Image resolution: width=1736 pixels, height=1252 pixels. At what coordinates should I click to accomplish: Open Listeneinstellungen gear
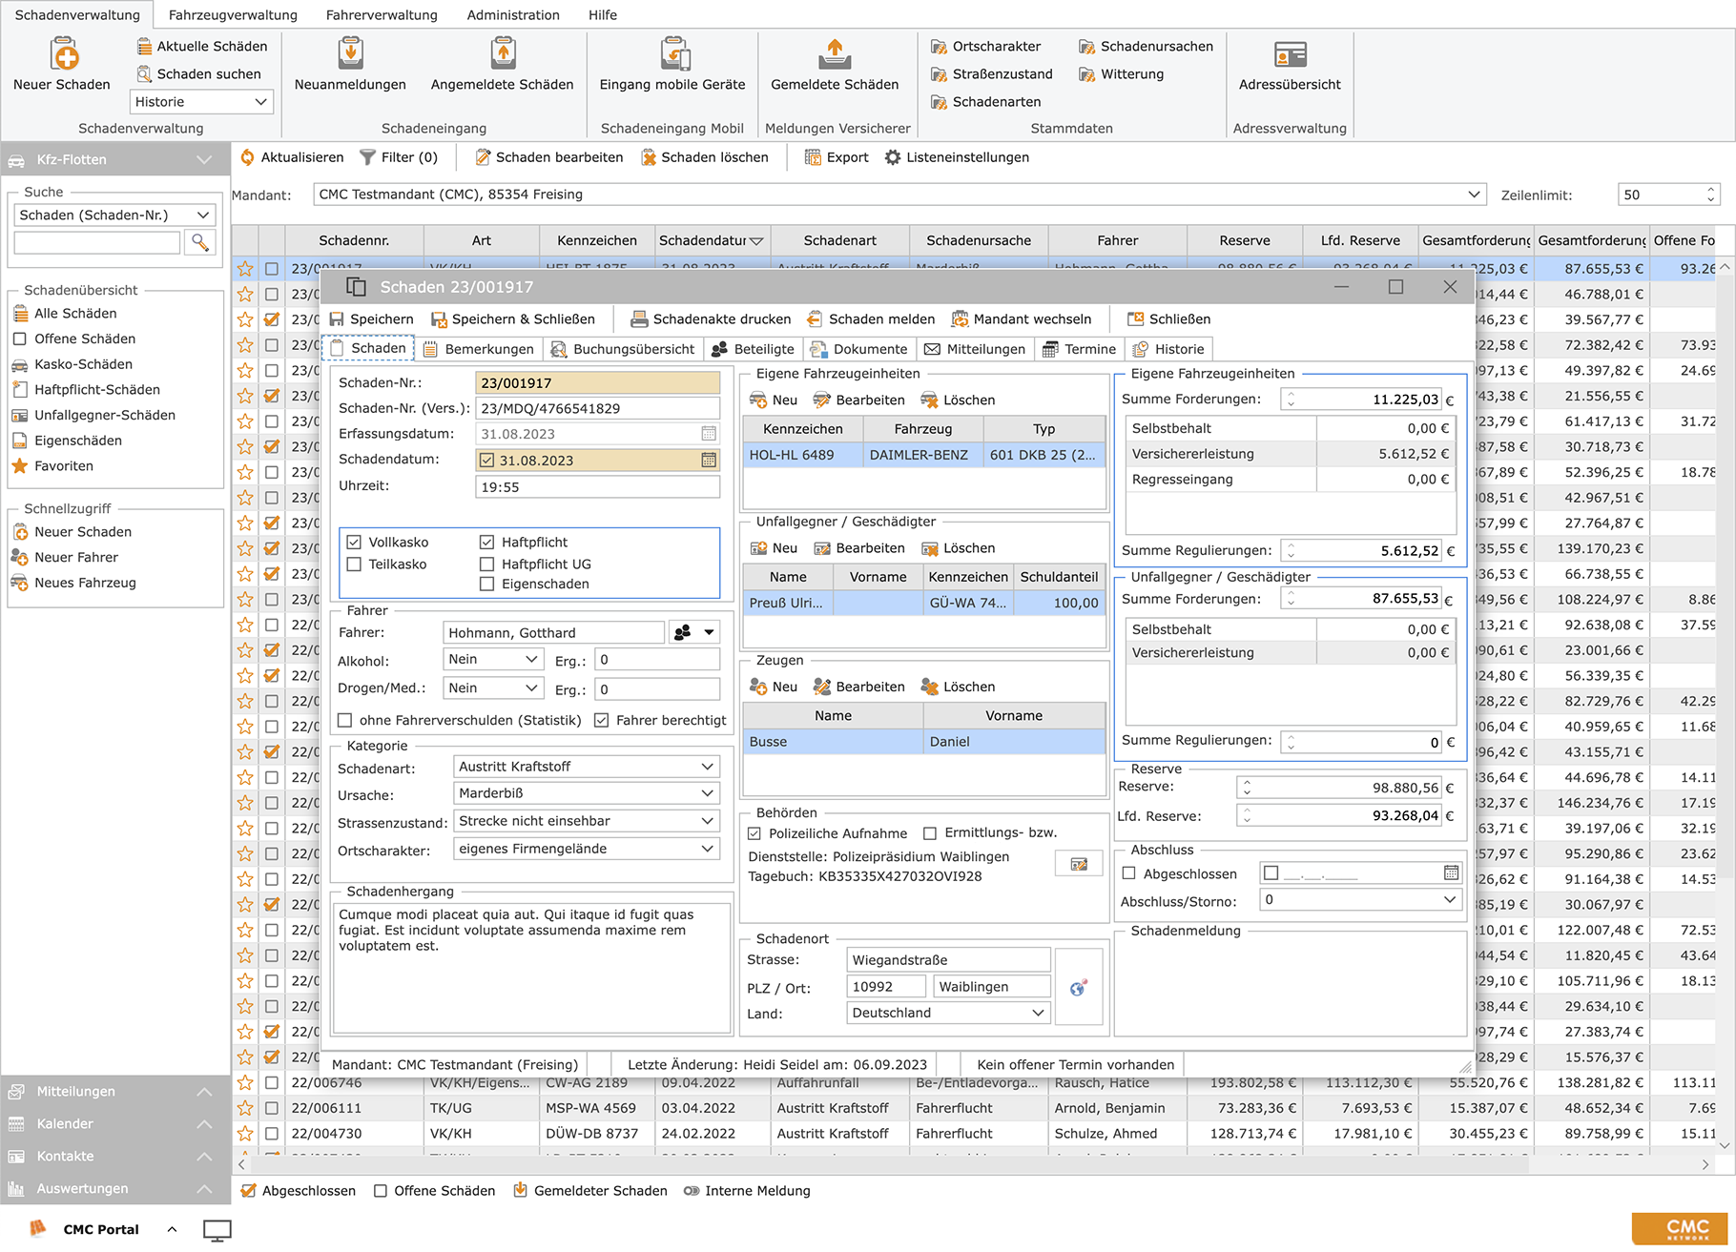893,157
